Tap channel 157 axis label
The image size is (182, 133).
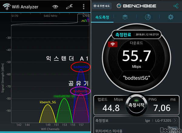(x=81, y=125)
